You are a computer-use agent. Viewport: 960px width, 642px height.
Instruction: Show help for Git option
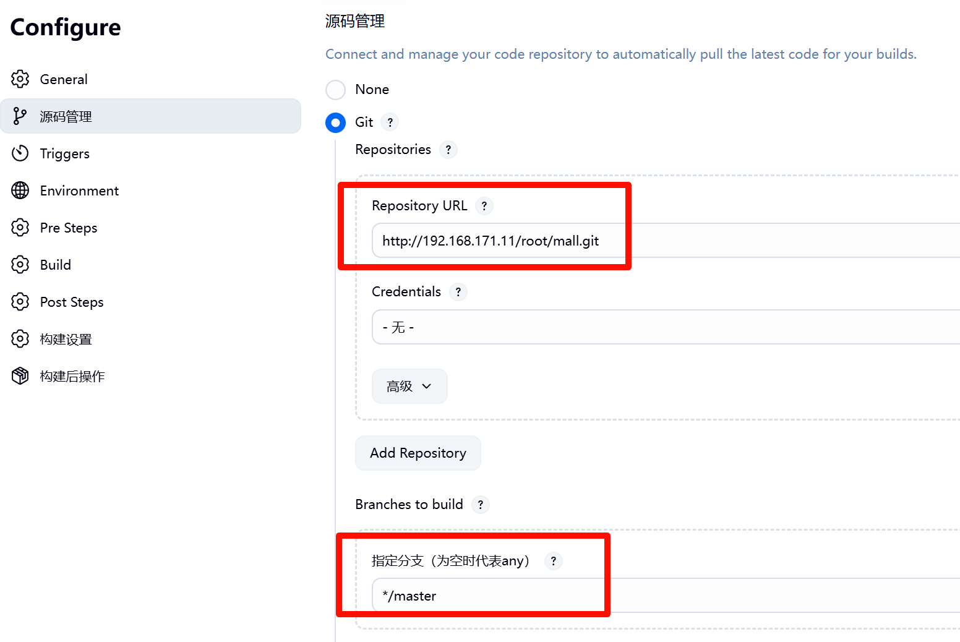tap(390, 122)
